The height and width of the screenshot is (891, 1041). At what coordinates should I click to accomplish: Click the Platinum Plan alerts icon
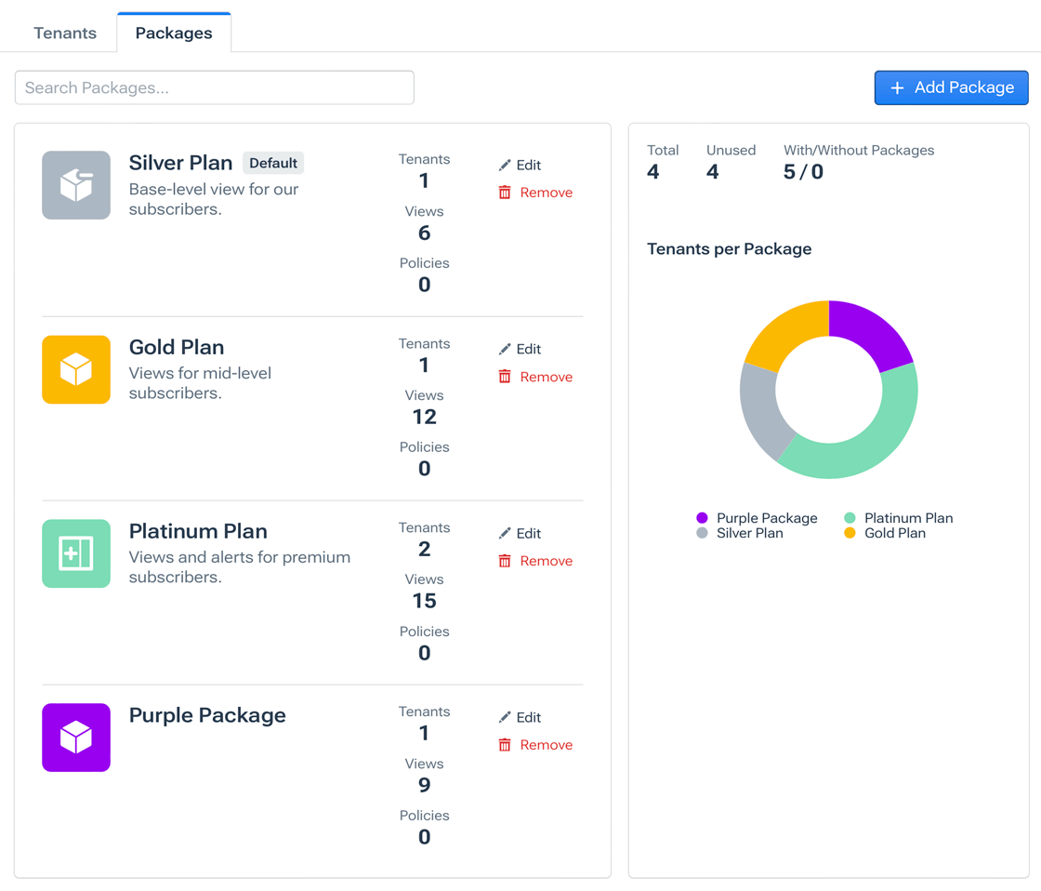click(x=76, y=553)
